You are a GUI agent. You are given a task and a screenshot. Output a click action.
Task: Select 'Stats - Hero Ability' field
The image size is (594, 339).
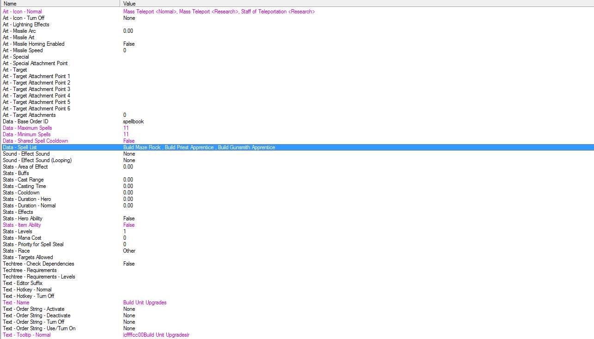[297, 218]
